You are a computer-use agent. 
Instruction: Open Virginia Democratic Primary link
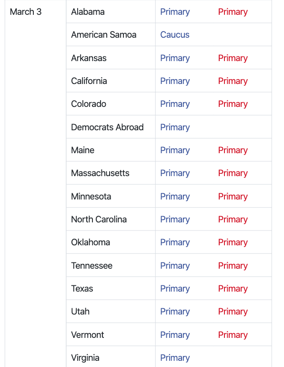[x=175, y=358]
